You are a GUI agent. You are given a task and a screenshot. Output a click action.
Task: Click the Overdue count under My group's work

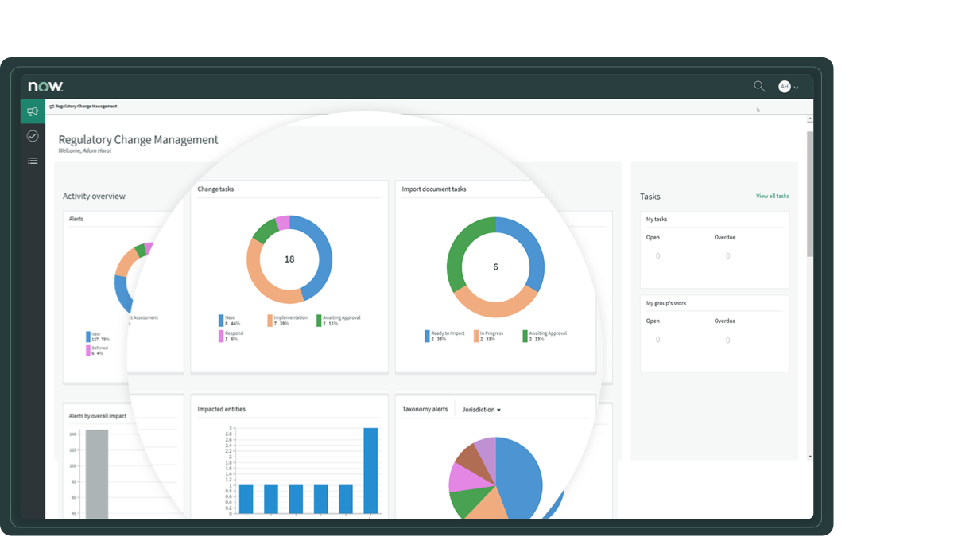(x=727, y=340)
